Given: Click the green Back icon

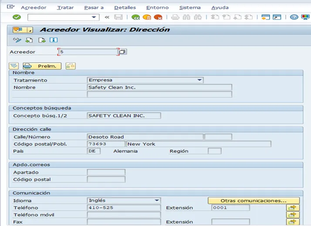Looking at the screenshot, I should [135, 17].
